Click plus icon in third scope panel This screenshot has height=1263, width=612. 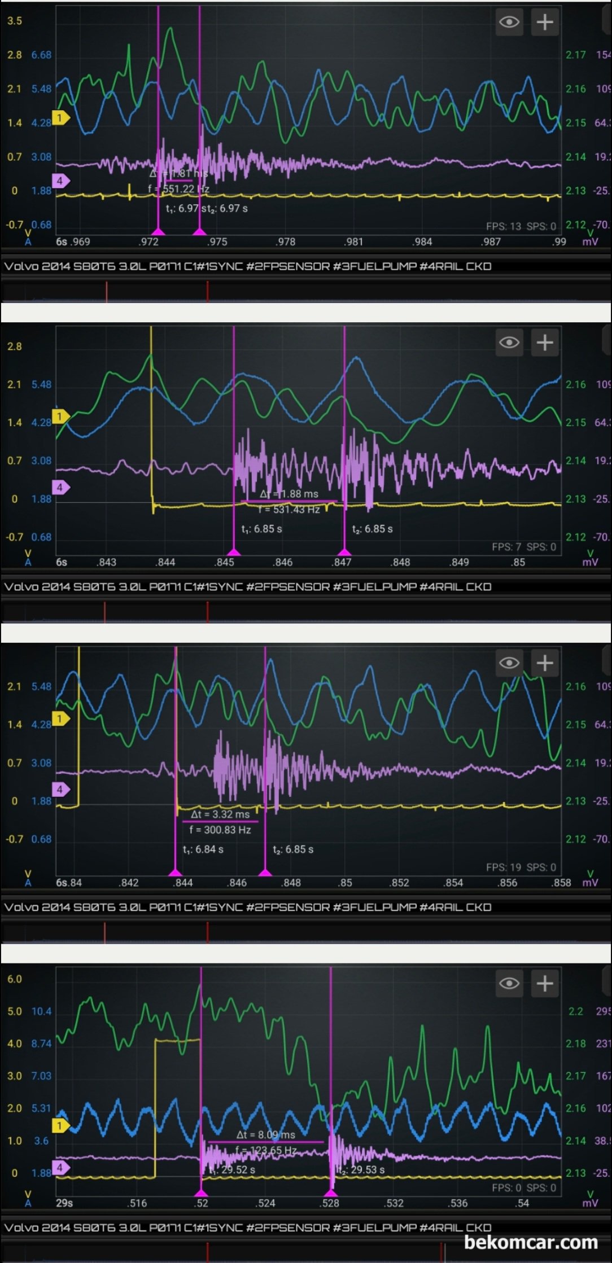[545, 663]
